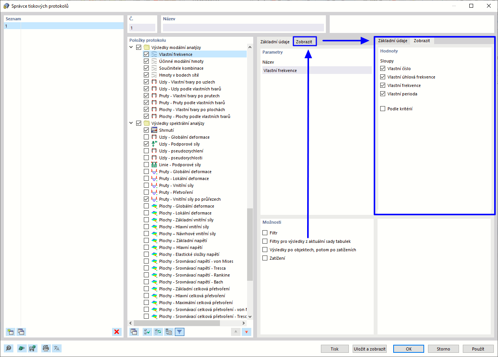This screenshot has height=357, width=498.
Task: Click the folder icon of Výsledky spektrální analýzy
Action: pos(146,123)
